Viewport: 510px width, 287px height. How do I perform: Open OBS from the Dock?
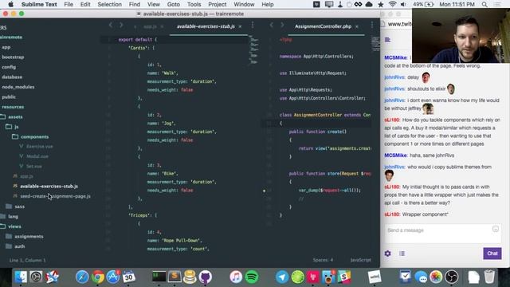(452, 277)
